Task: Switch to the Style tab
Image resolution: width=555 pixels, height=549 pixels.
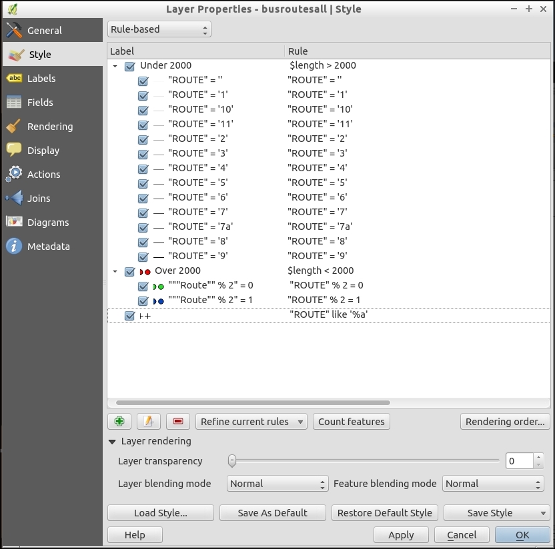Action: point(53,55)
